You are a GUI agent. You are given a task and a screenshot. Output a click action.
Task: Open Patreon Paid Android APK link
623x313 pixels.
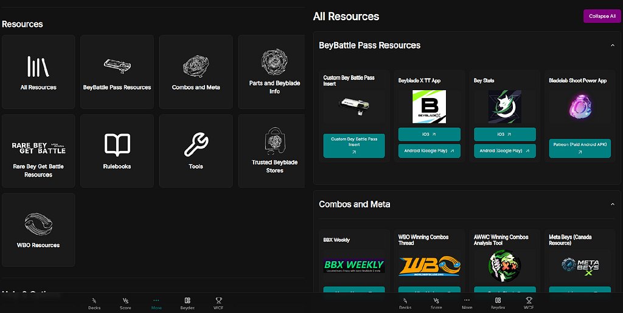pyautogui.click(x=580, y=148)
